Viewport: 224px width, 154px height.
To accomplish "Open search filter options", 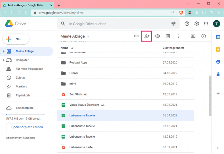I will pos(174,24).
